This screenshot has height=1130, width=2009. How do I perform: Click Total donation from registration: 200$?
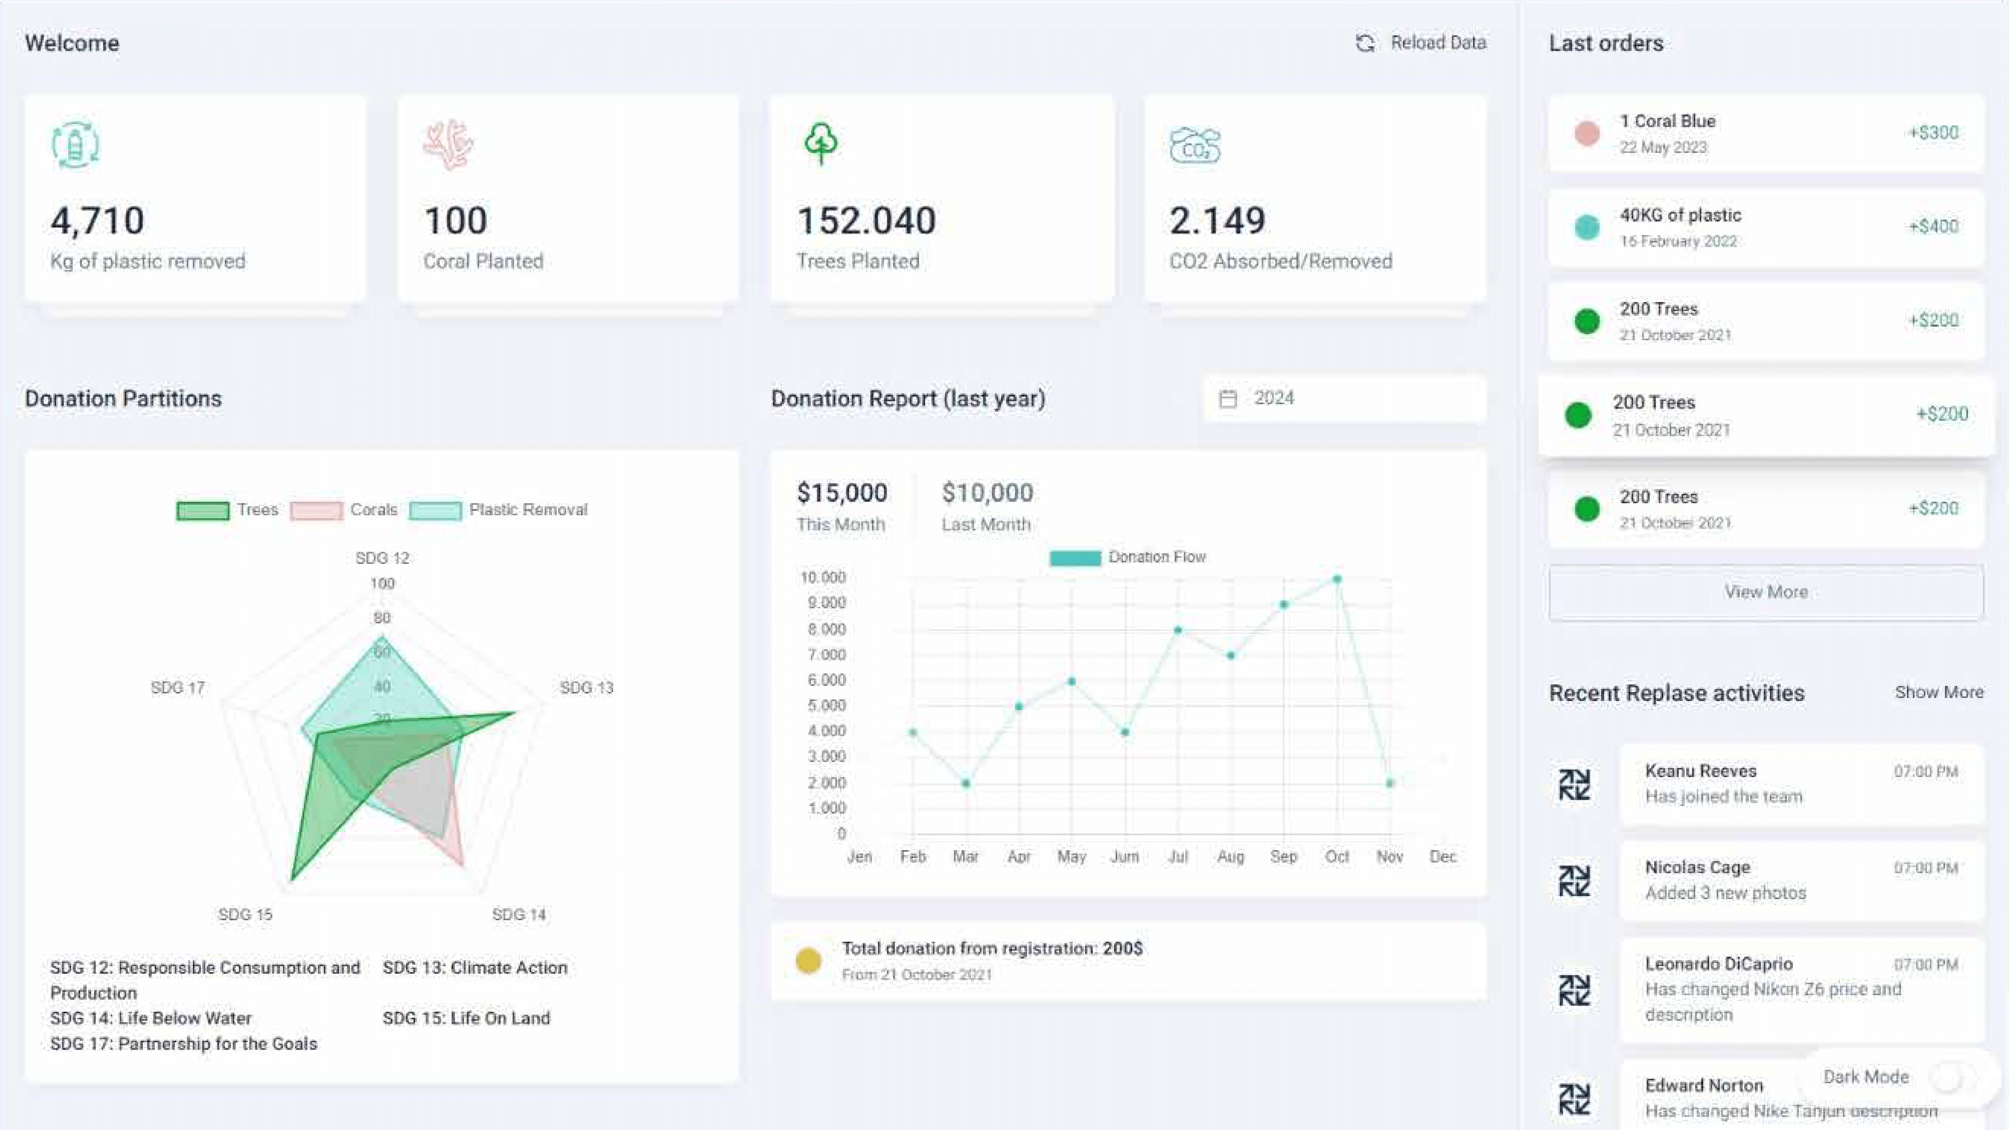coord(992,949)
